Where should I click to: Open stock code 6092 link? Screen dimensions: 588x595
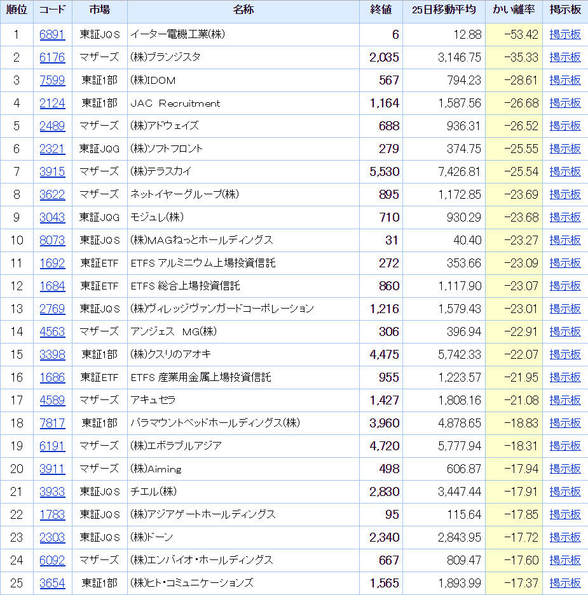[x=52, y=560]
